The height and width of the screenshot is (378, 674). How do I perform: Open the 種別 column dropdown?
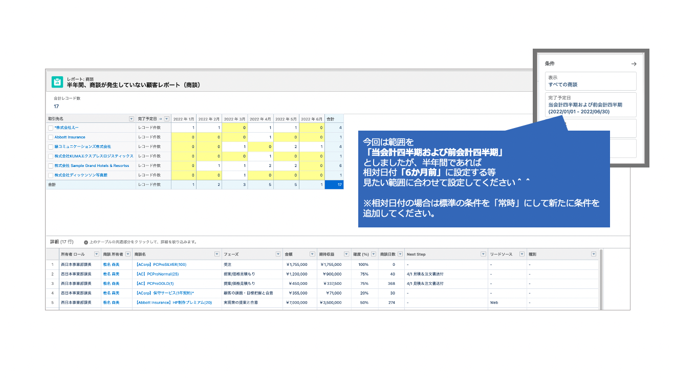tap(594, 254)
